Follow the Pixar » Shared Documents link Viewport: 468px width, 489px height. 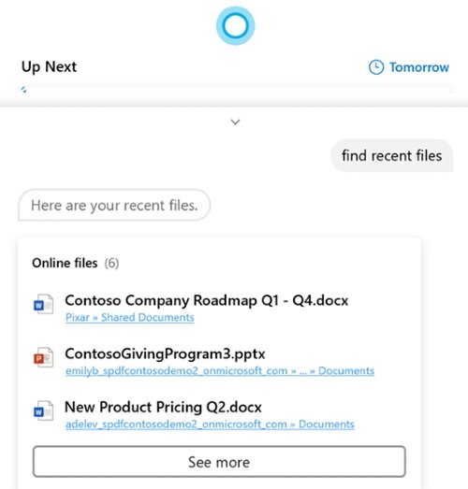(129, 318)
